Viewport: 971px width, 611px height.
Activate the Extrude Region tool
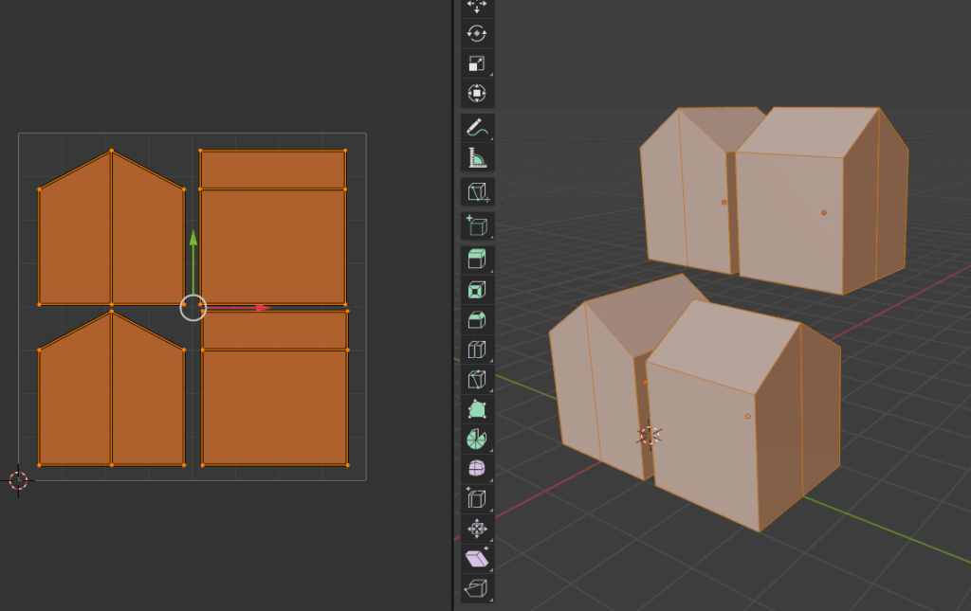pyautogui.click(x=477, y=260)
